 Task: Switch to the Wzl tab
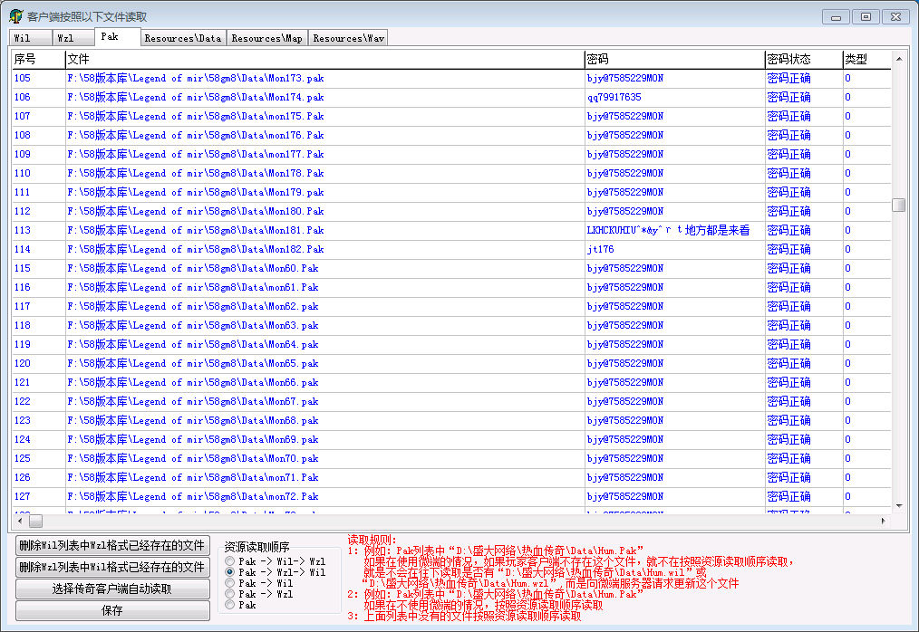coord(73,38)
